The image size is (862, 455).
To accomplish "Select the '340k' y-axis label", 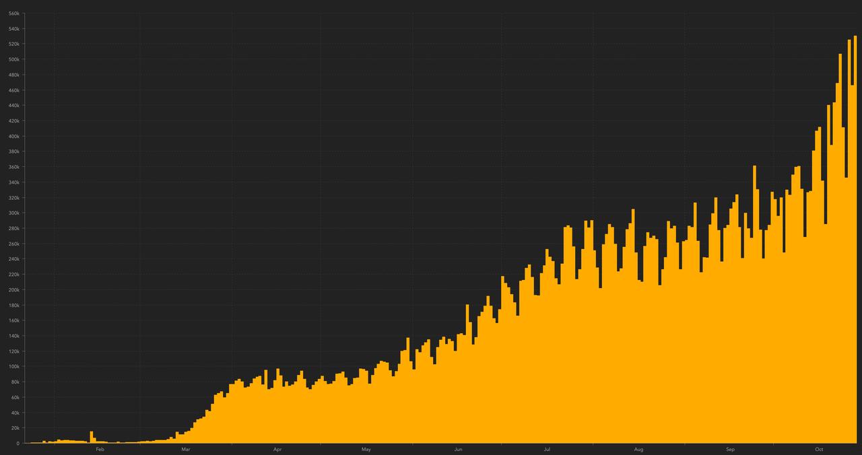I will (x=13, y=182).
